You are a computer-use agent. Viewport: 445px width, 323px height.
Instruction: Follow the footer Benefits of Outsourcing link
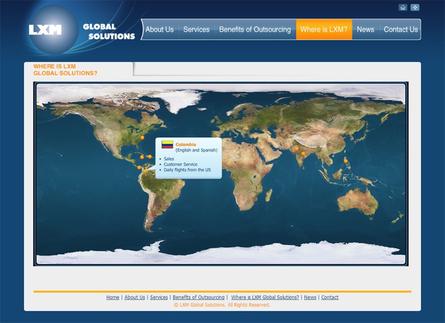click(x=198, y=298)
